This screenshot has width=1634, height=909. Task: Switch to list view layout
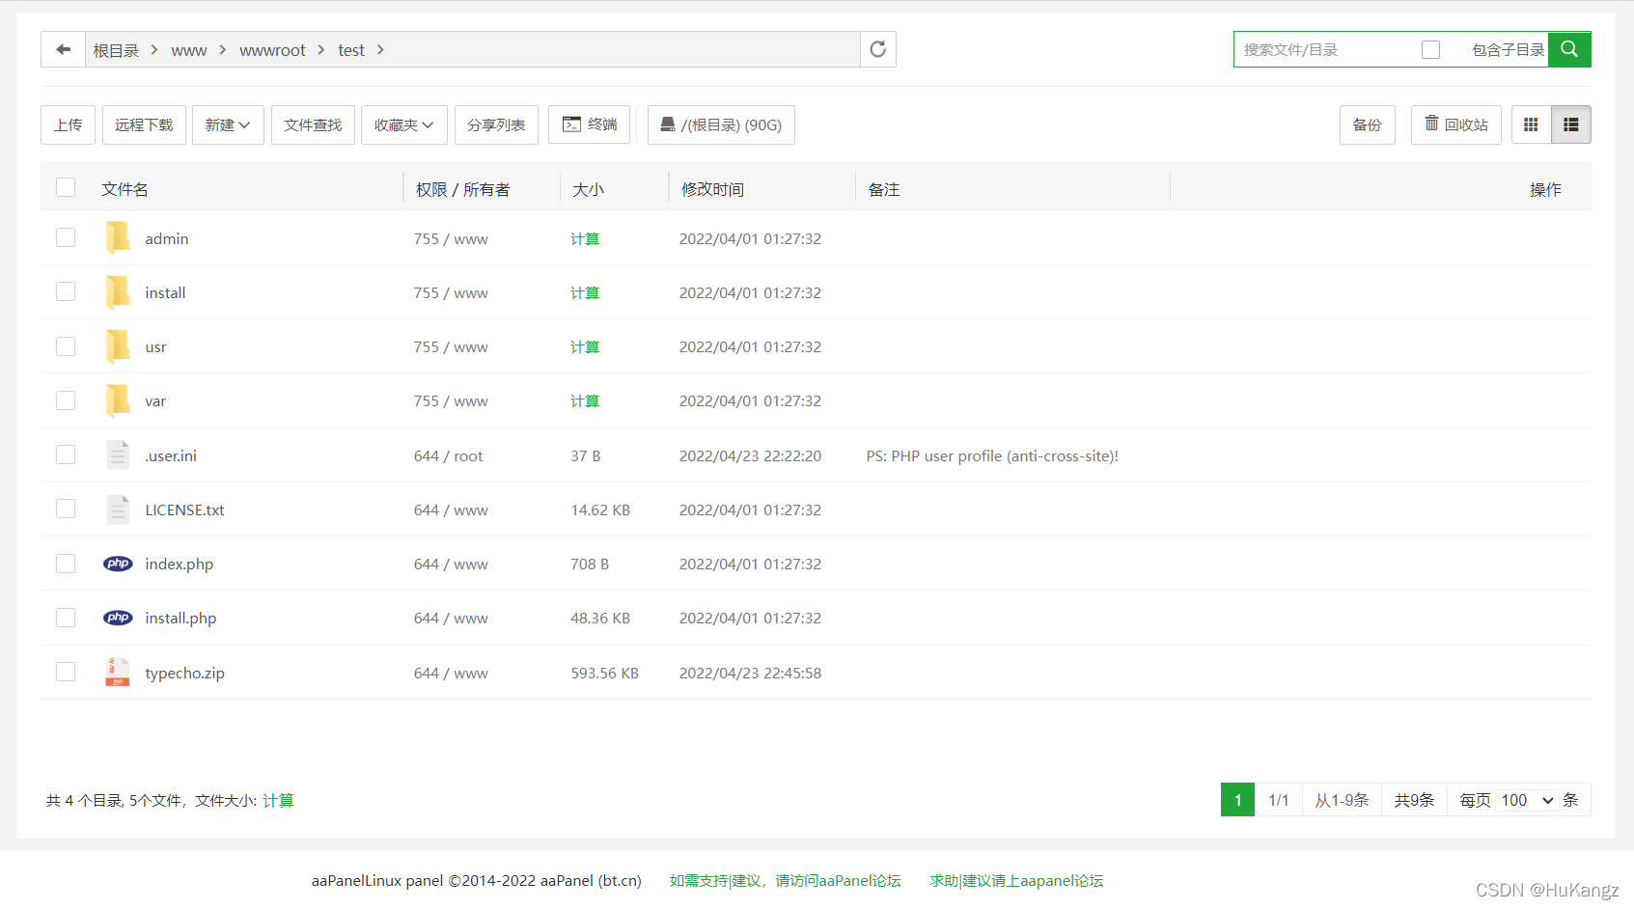click(x=1571, y=124)
